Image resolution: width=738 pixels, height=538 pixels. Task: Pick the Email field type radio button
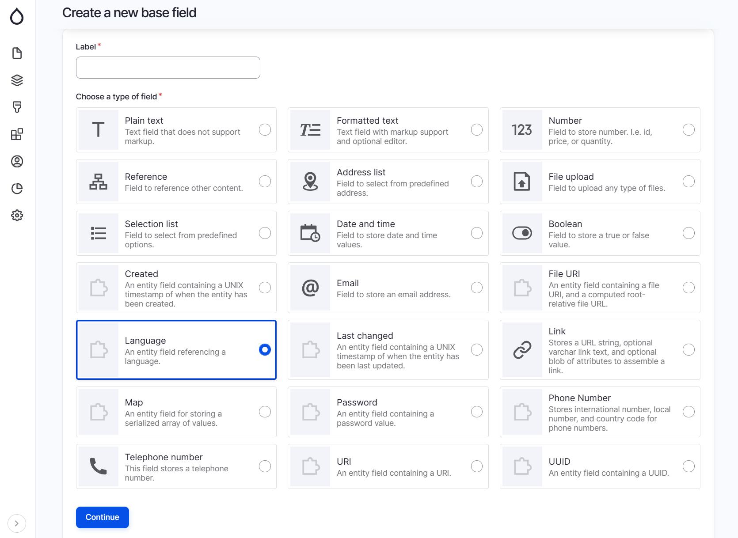pyautogui.click(x=476, y=288)
